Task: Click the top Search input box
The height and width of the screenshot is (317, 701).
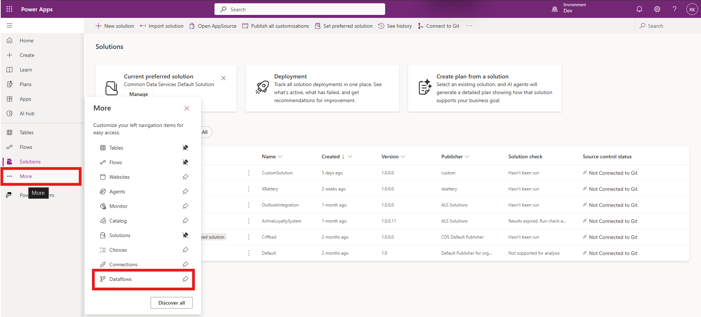Action: [299, 9]
